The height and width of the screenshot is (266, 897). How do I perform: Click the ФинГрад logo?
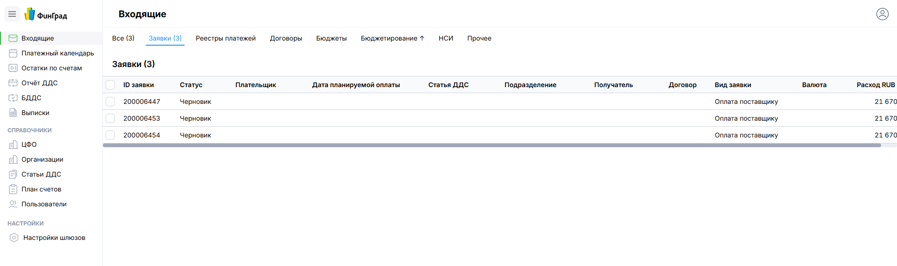click(x=46, y=15)
